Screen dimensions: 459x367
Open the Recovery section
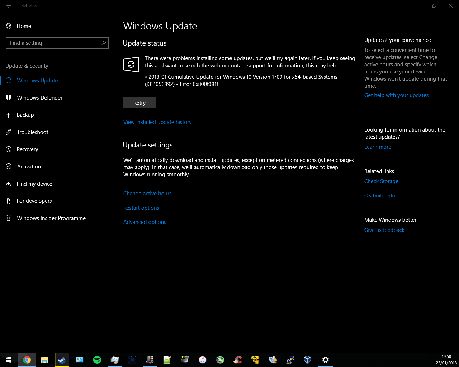click(27, 149)
